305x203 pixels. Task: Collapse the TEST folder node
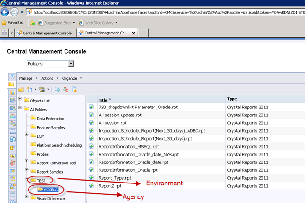[x=27, y=179]
